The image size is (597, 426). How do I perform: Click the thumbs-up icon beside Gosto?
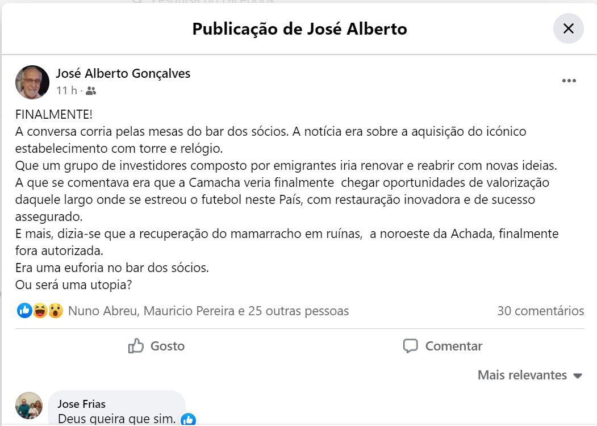coord(136,346)
